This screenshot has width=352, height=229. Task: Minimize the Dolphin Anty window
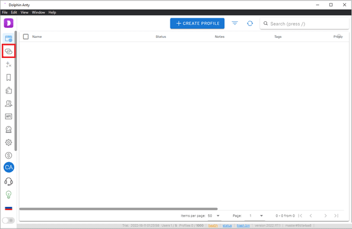click(x=318, y=5)
